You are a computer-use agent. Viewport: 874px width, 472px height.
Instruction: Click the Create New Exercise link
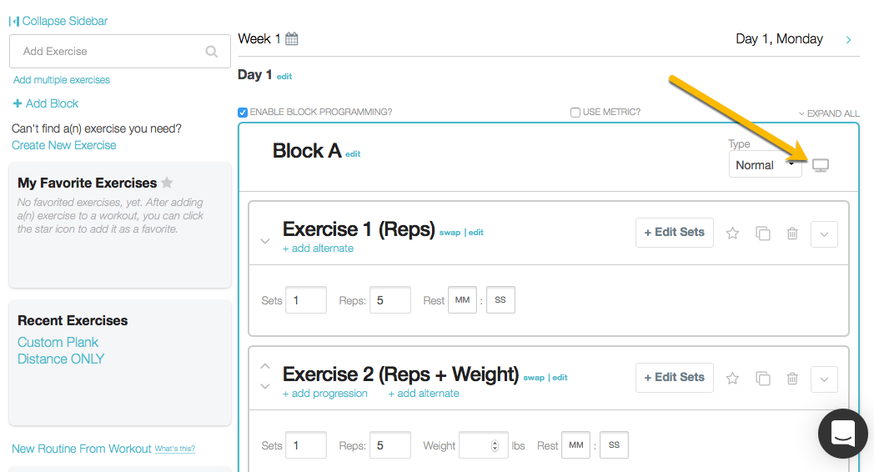(64, 145)
